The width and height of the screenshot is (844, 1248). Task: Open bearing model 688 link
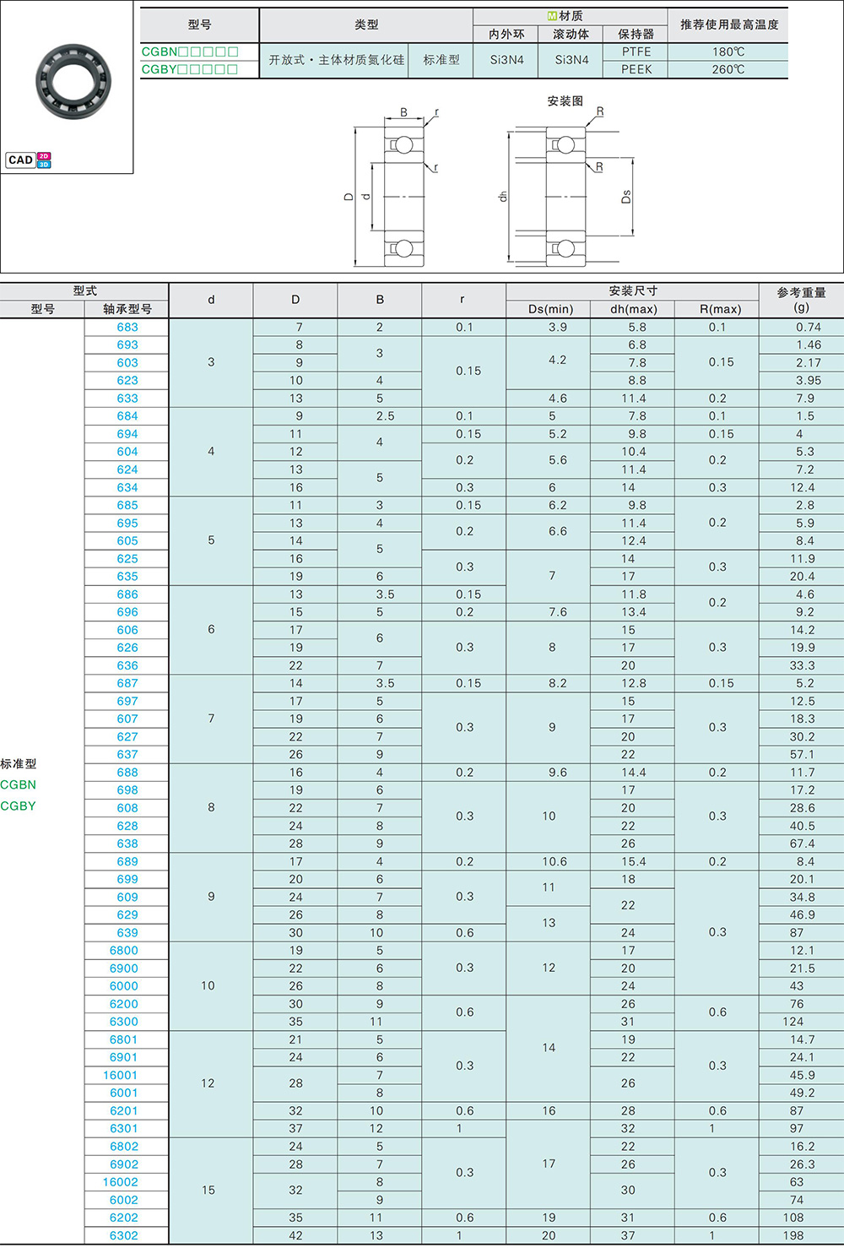click(x=127, y=772)
